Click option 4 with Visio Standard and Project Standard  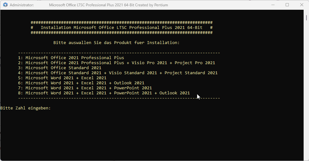tap(118, 73)
